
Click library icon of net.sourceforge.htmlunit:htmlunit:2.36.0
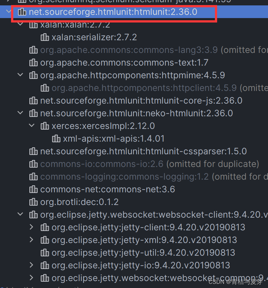[x=22, y=12]
